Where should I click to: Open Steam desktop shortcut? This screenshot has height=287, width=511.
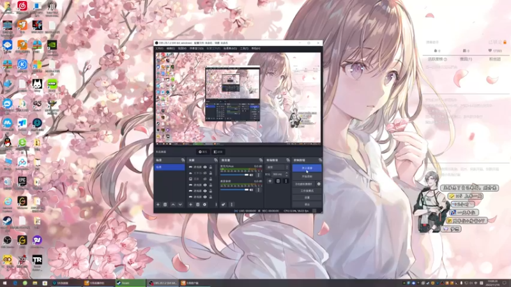7,223
